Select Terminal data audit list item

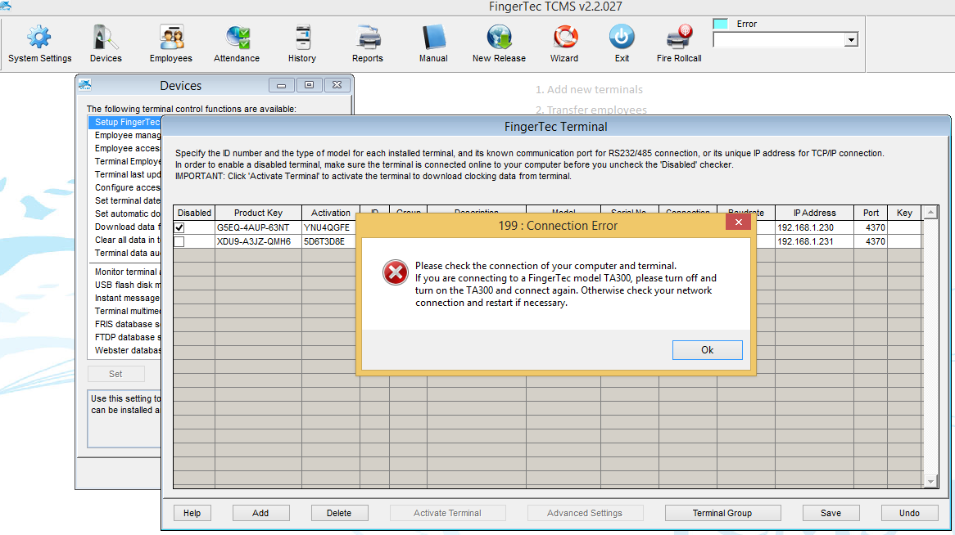[x=124, y=254]
